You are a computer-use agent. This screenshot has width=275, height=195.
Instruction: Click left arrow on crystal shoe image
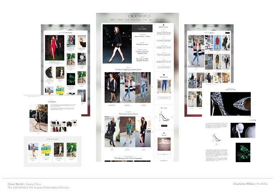[x=208, y=104]
